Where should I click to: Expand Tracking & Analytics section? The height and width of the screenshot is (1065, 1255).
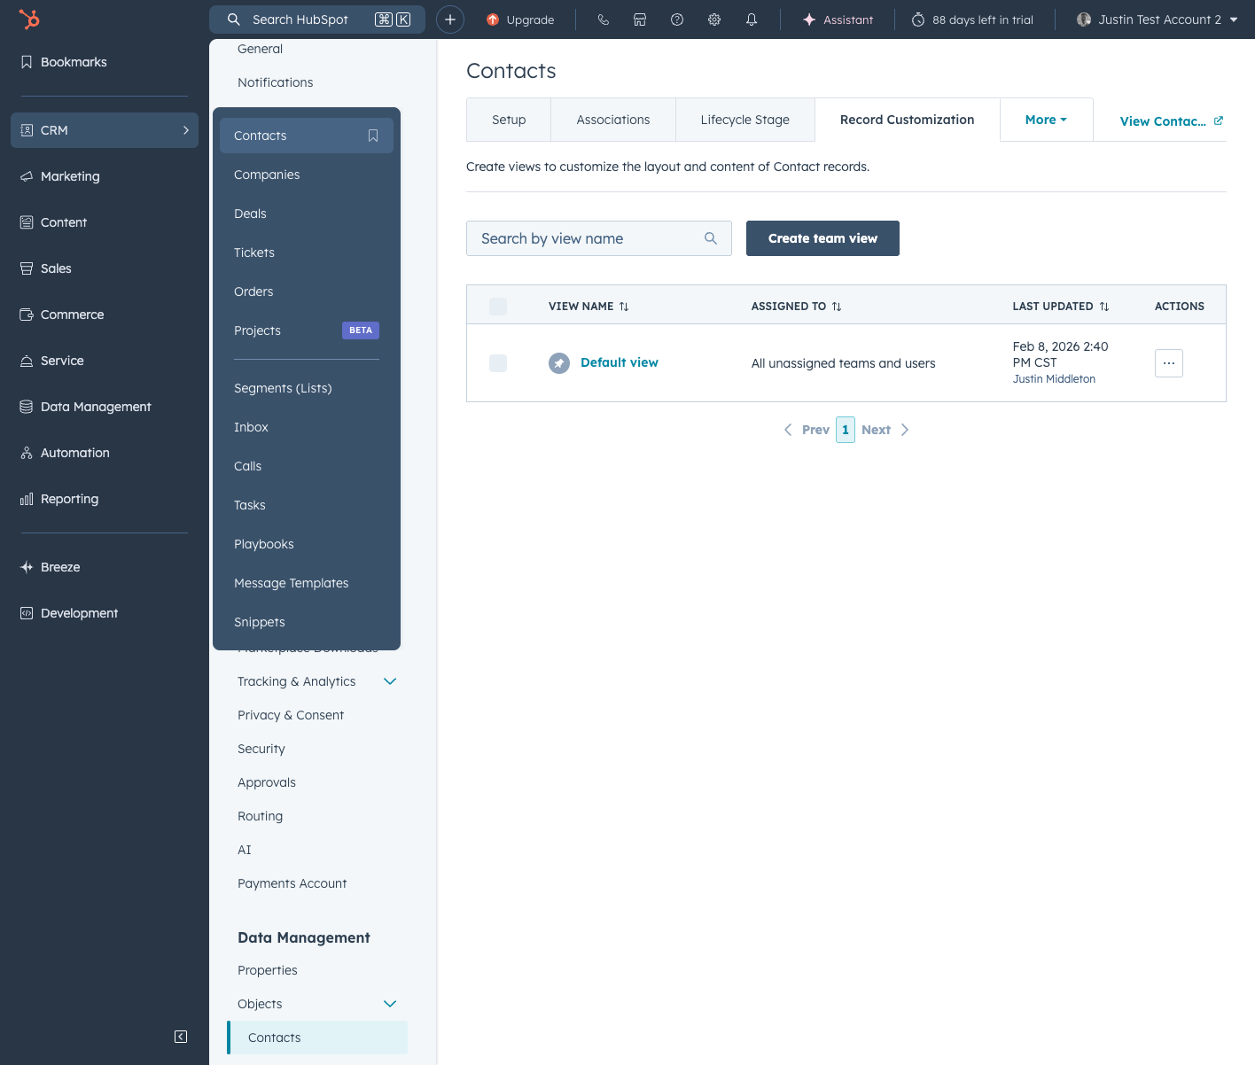390,681
